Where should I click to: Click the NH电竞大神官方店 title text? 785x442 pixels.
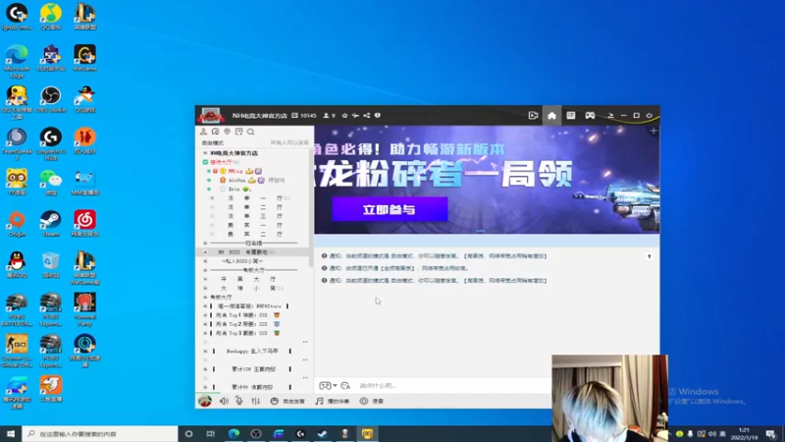[259, 115]
